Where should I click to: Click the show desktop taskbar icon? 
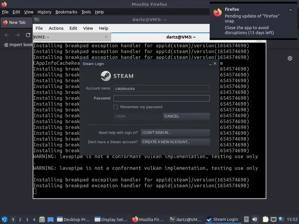50,219
